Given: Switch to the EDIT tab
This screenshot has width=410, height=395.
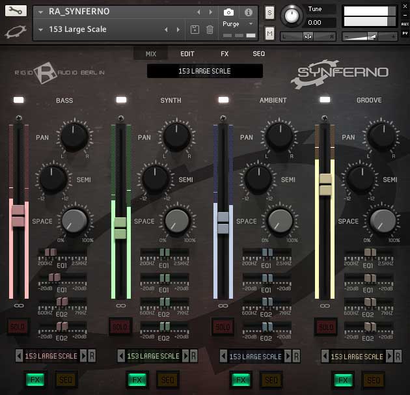Looking at the screenshot, I should 187,55.
